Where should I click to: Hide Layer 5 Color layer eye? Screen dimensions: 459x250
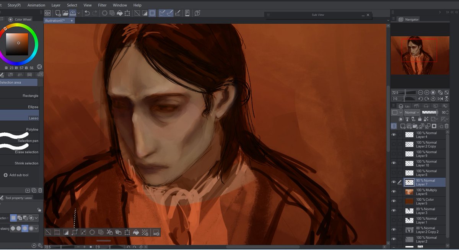click(394, 201)
